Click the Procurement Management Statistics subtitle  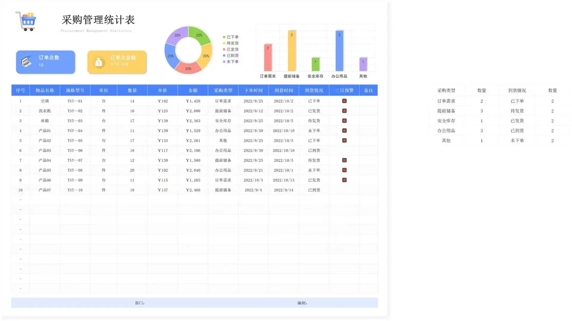[96, 31]
